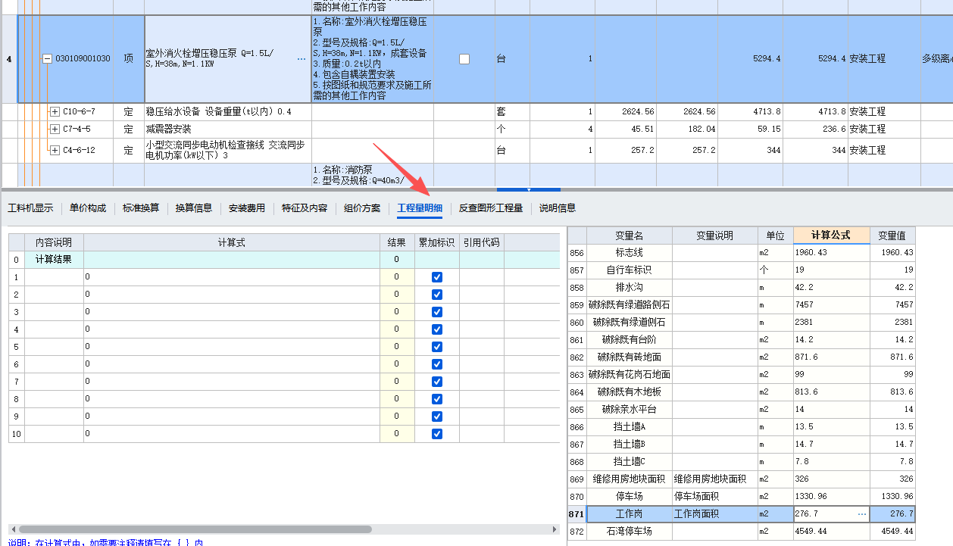953x546 pixels.
Task: Switch to the 单价构成 tab
Action: pyautogui.click(x=88, y=208)
